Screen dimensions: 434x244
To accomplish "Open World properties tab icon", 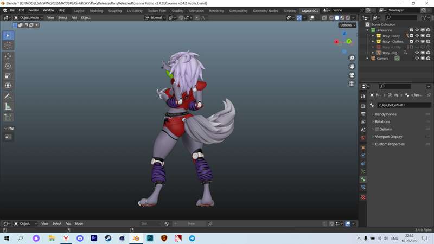I will (363, 138).
